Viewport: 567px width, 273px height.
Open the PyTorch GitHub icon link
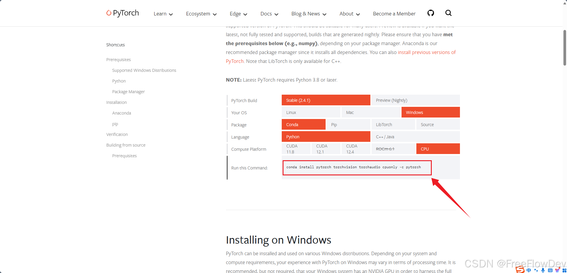click(431, 13)
